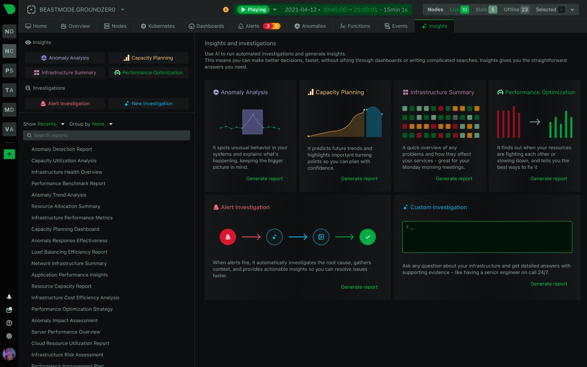Click the Anomaly Analysis insight icon
The height and width of the screenshot is (367, 587).
[216, 92]
